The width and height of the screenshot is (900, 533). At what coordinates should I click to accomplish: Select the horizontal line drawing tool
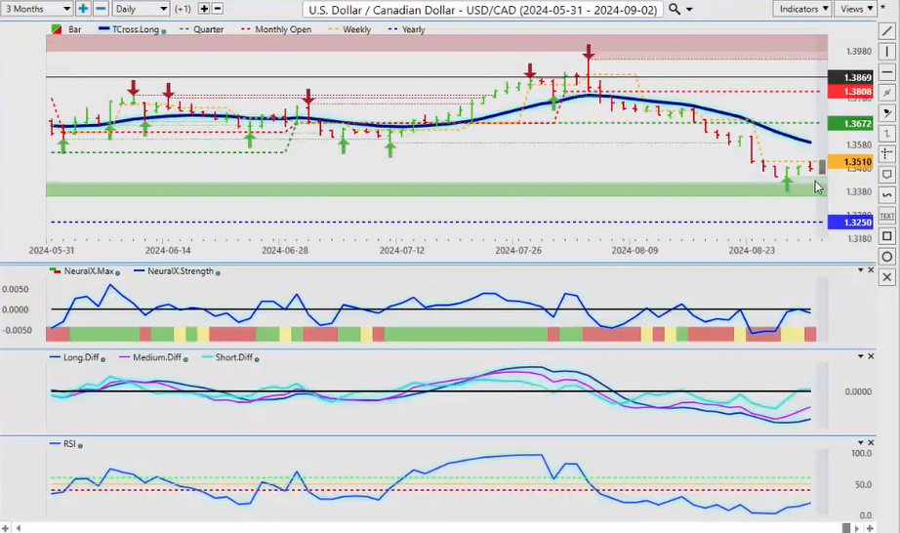point(886,72)
